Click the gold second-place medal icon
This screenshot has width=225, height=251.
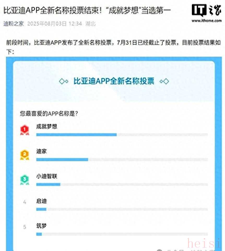(25, 155)
